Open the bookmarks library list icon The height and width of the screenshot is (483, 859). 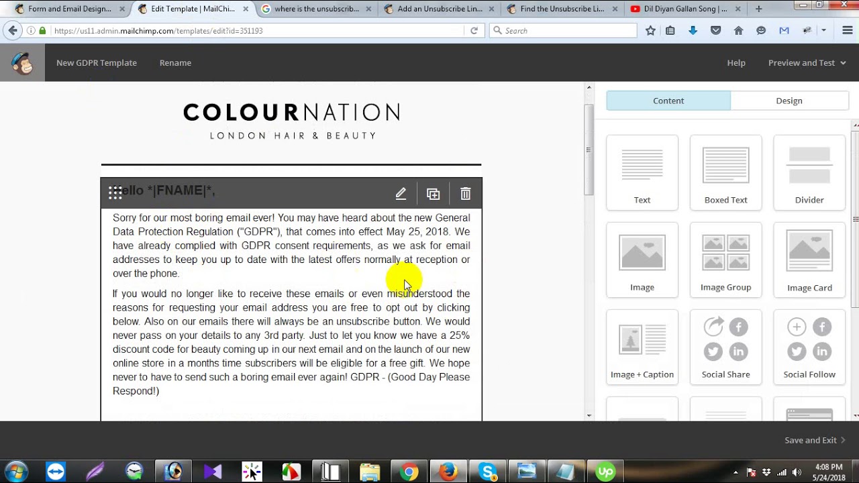point(670,30)
